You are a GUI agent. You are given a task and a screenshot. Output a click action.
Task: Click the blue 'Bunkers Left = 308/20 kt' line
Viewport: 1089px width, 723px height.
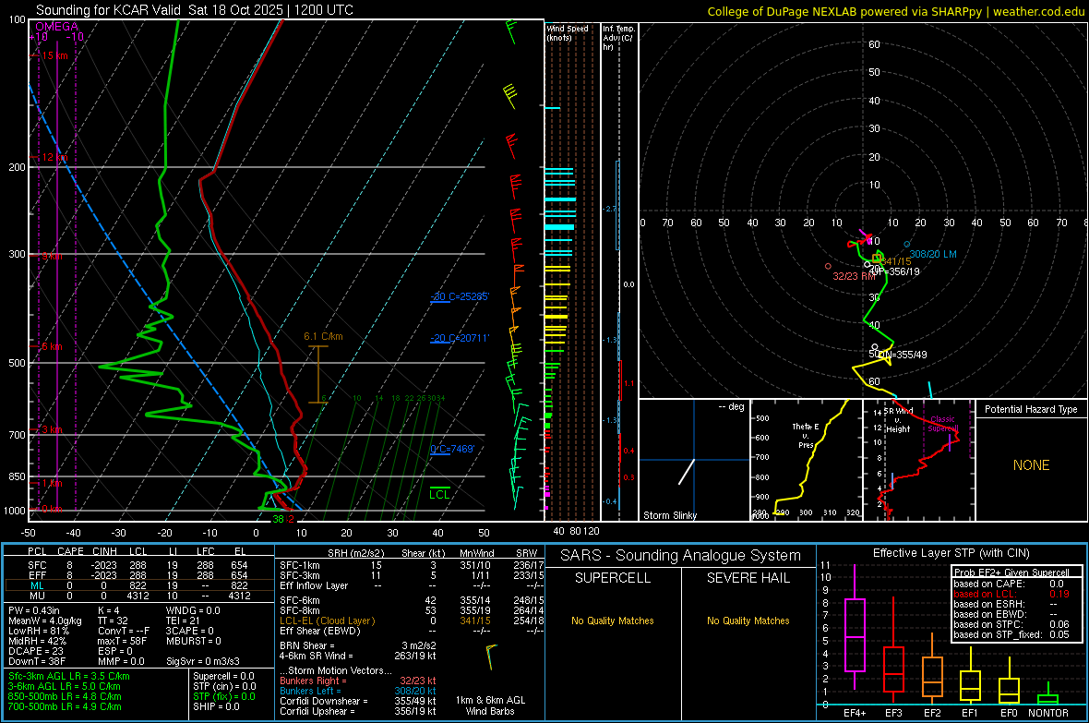pos(358,691)
